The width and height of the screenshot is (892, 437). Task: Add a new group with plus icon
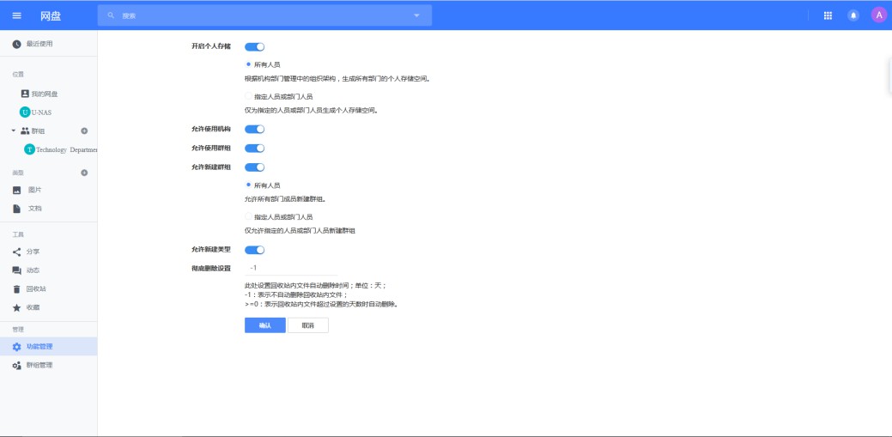click(84, 130)
